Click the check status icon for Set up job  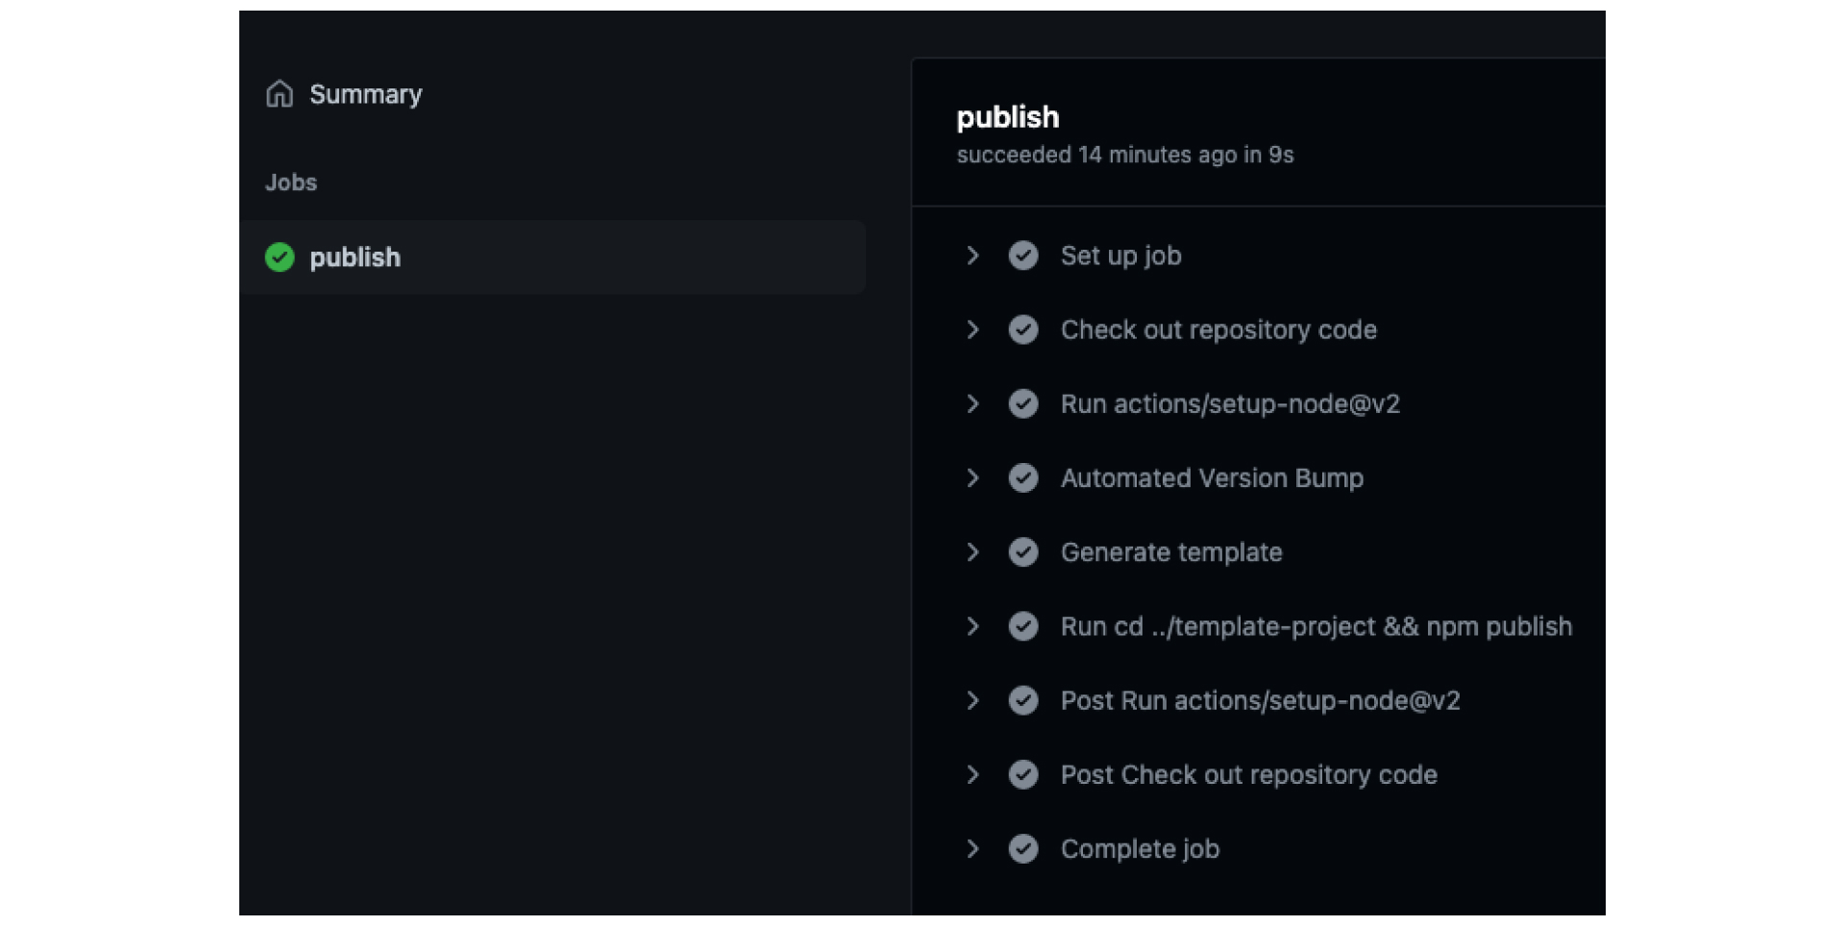click(1023, 256)
